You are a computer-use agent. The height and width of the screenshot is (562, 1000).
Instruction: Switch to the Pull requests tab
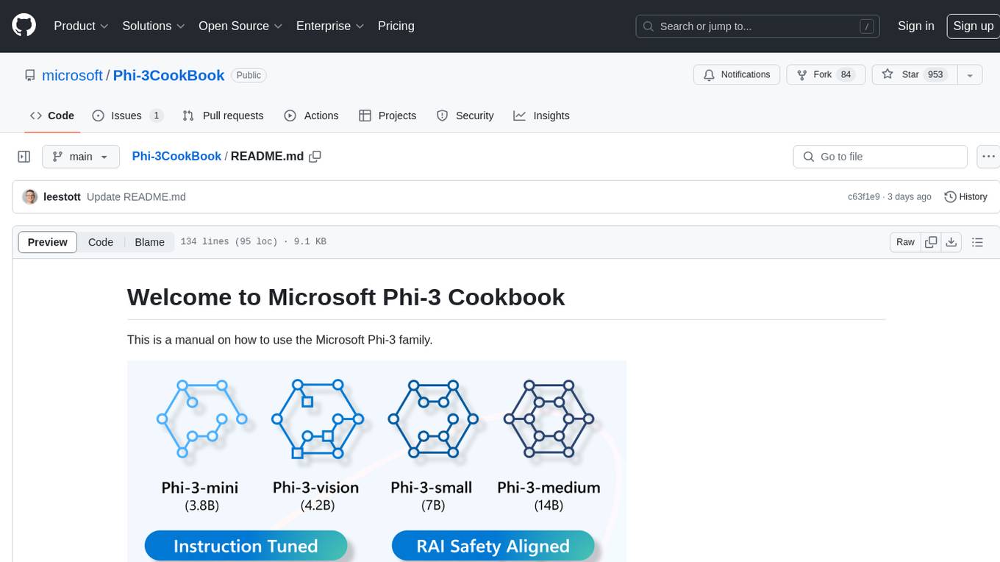point(223,115)
